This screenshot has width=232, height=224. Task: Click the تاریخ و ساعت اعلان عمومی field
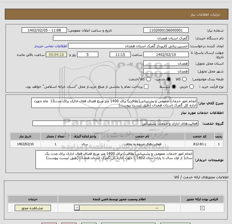[x=44, y=30]
